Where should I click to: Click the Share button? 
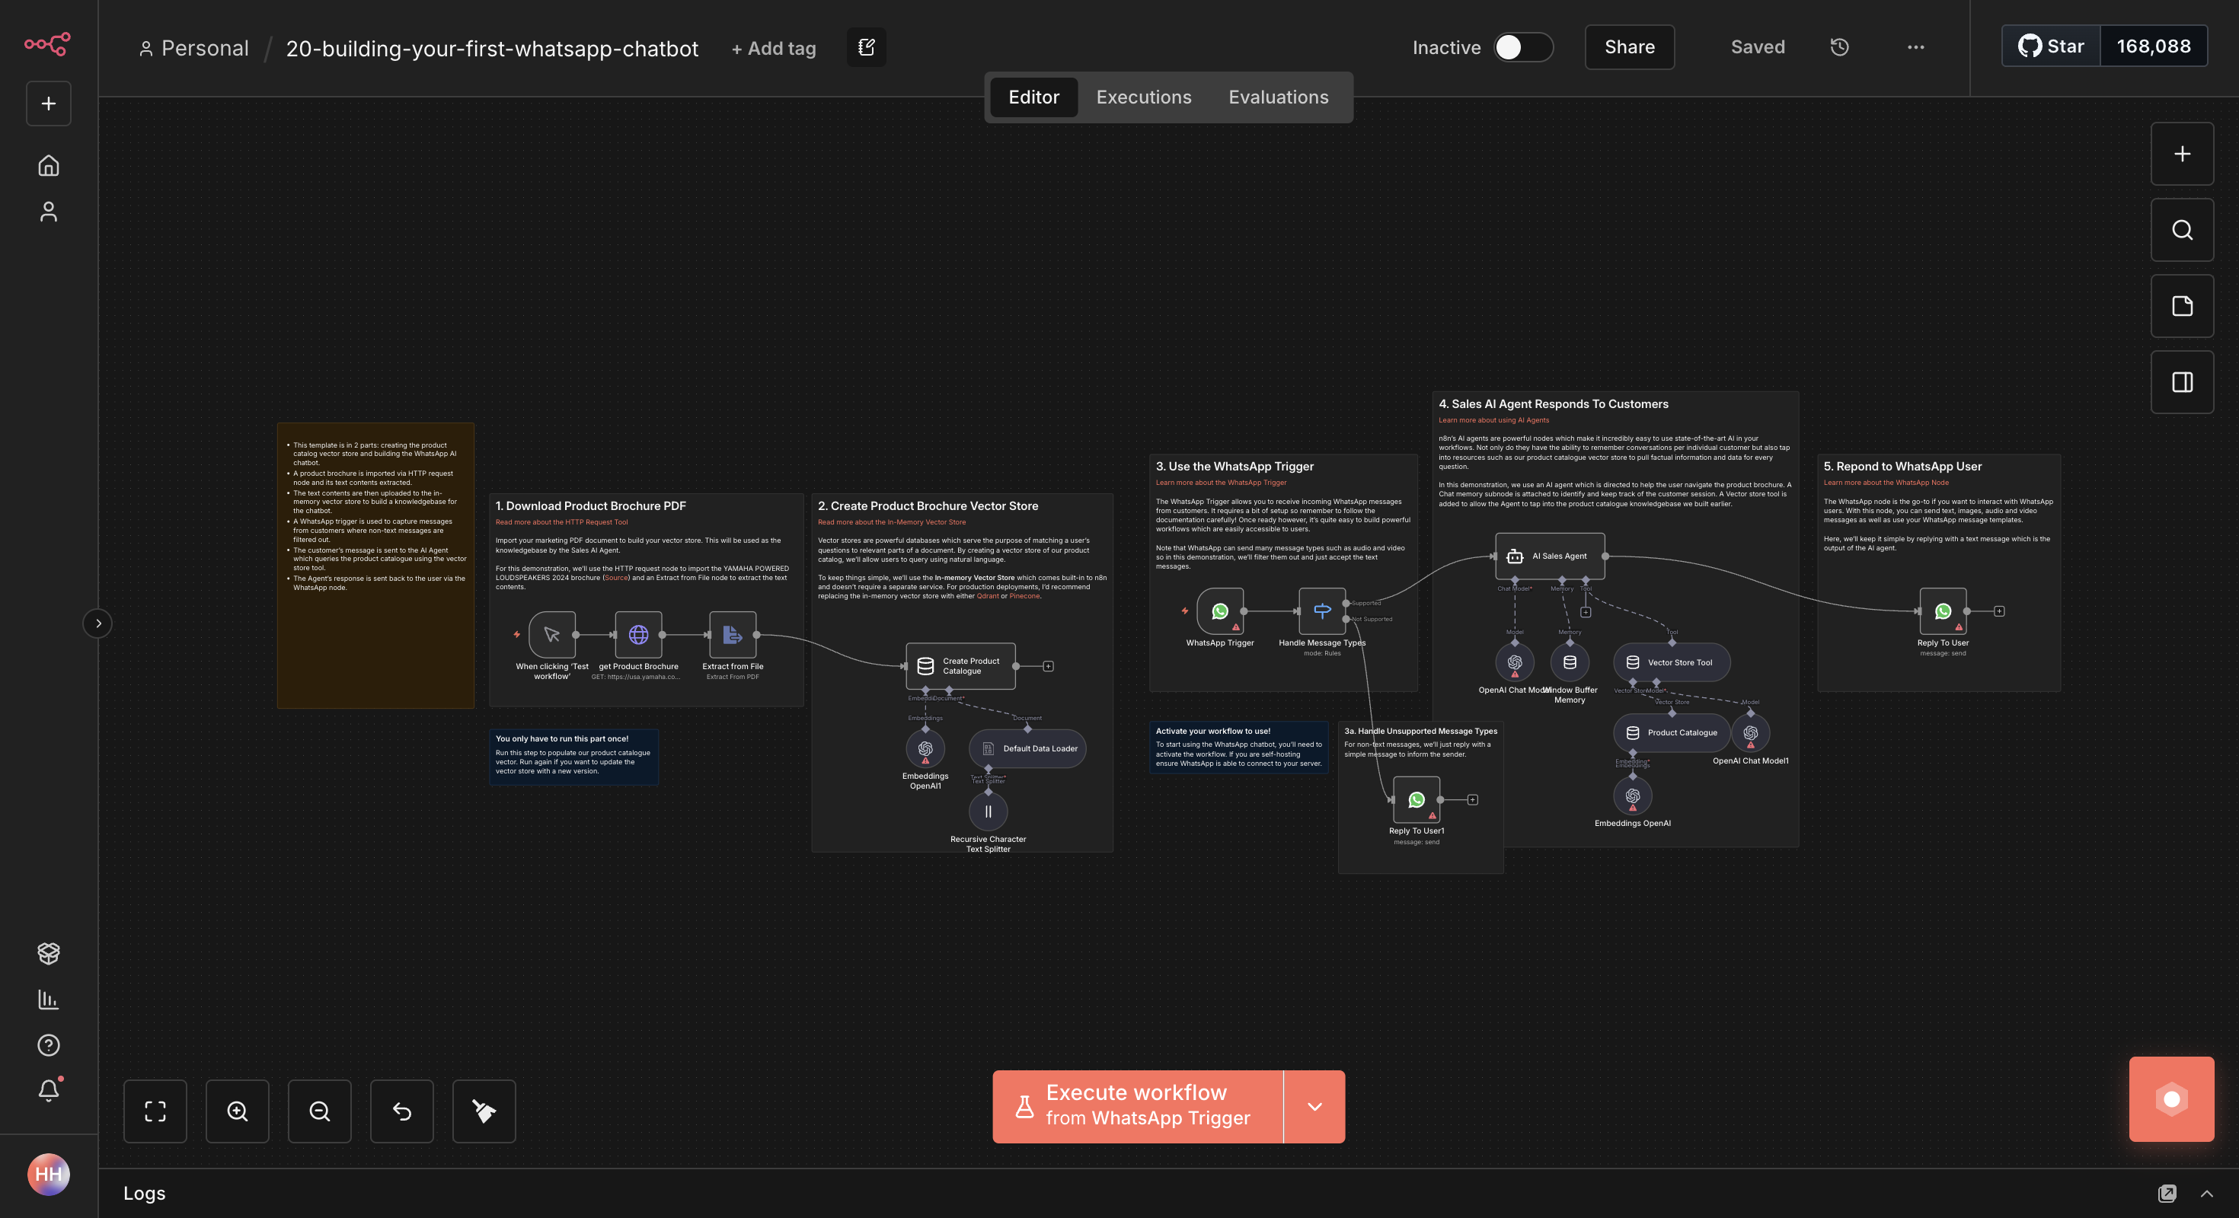(x=1629, y=47)
